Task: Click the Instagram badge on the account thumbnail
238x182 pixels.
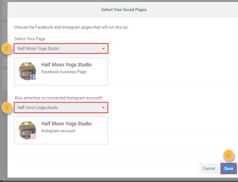Action: (x=33, y=136)
